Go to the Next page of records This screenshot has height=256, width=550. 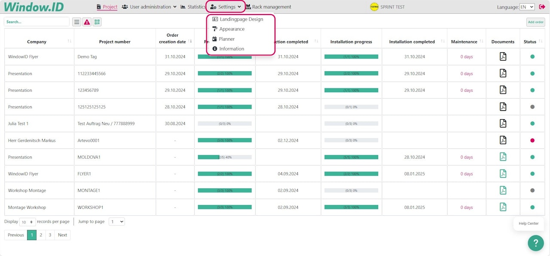[62, 235]
